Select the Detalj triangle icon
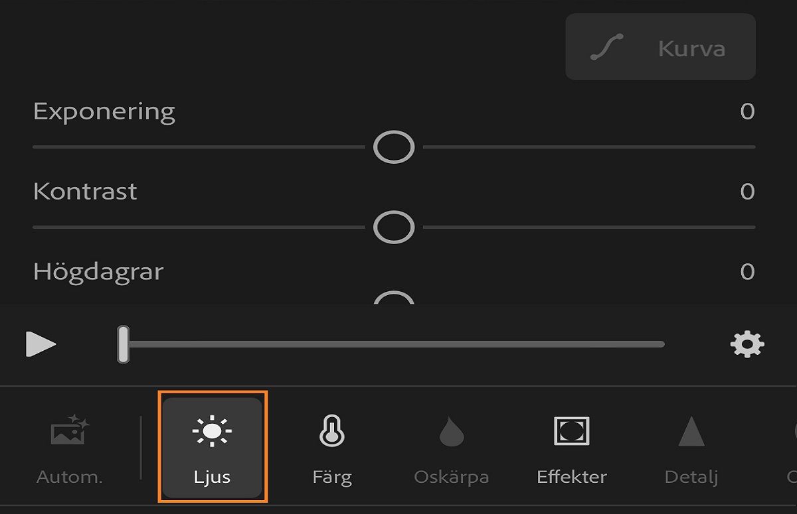Image resolution: width=797 pixels, height=514 pixels. click(691, 432)
